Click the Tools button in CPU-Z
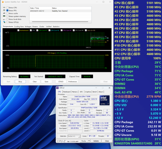Screen dimensions: 162x149 click(84, 141)
